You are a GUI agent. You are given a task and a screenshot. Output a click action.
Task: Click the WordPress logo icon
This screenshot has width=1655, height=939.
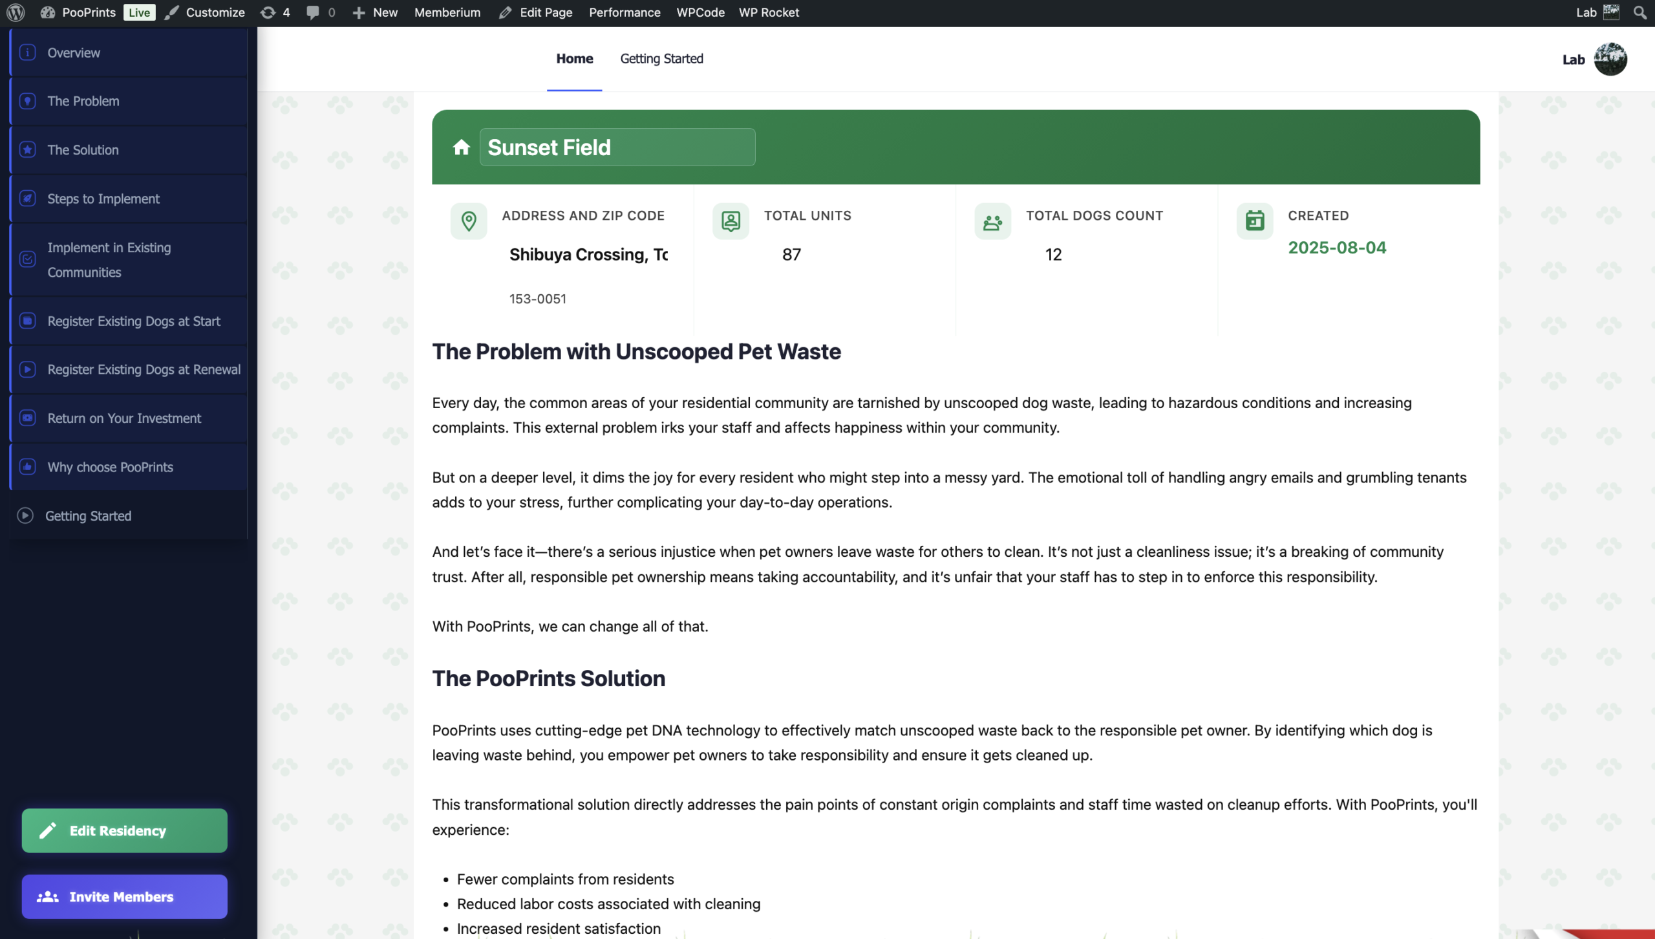16,12
